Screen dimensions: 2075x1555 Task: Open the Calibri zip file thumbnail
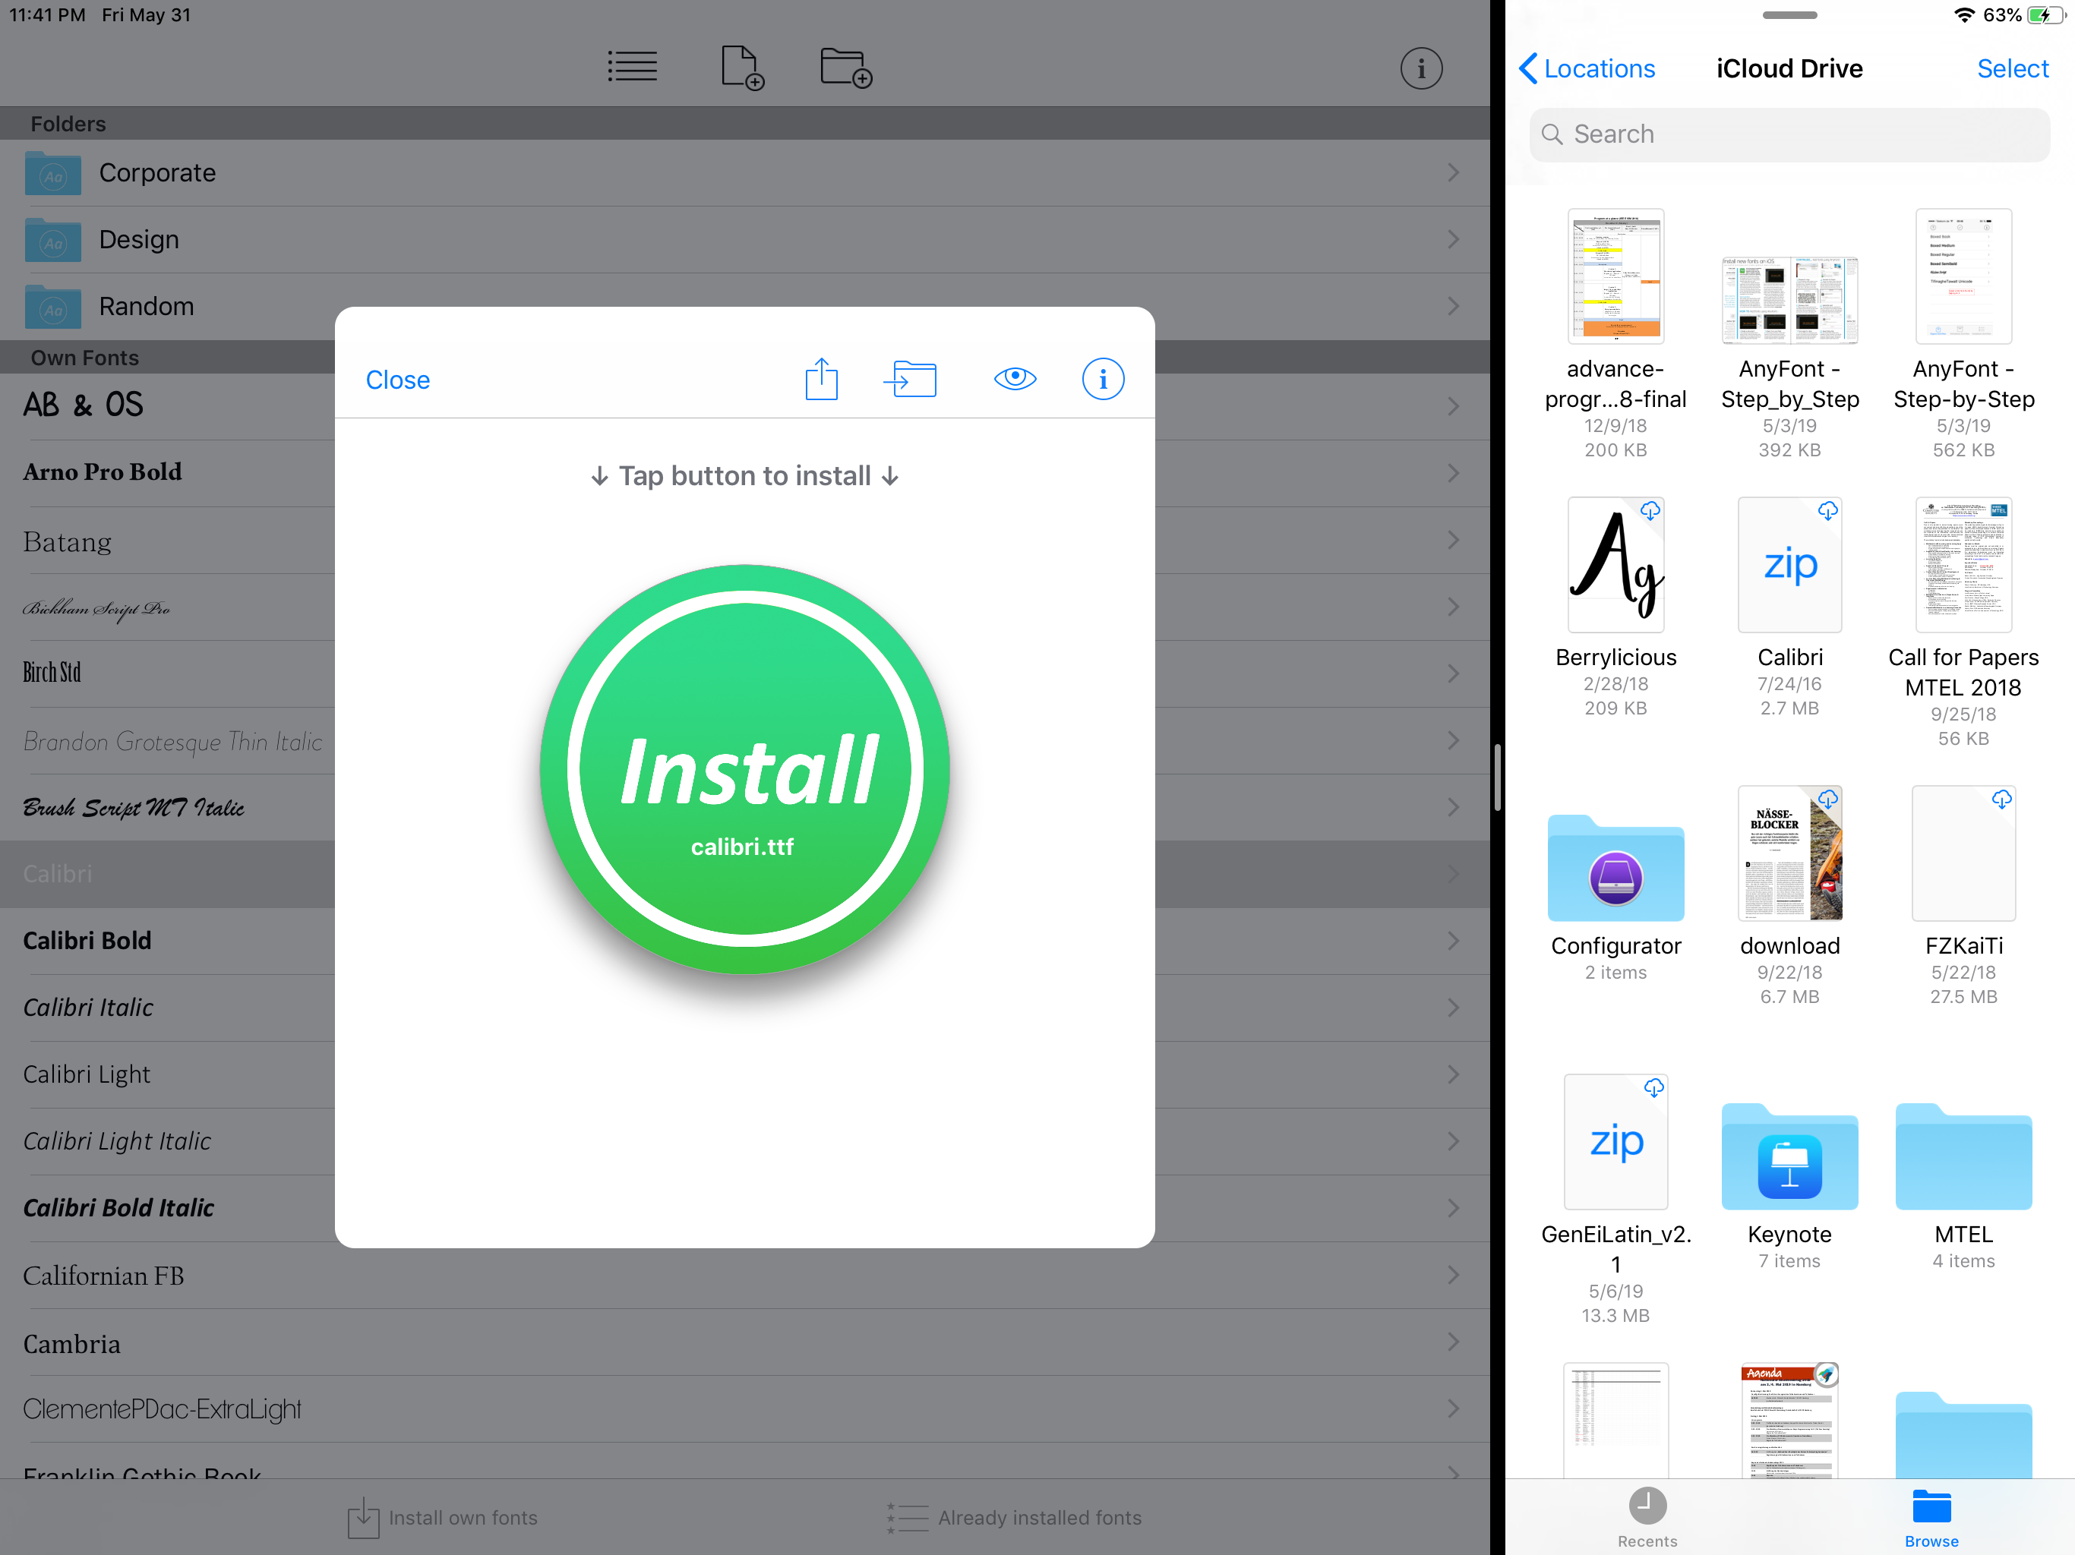[1789, 565]
